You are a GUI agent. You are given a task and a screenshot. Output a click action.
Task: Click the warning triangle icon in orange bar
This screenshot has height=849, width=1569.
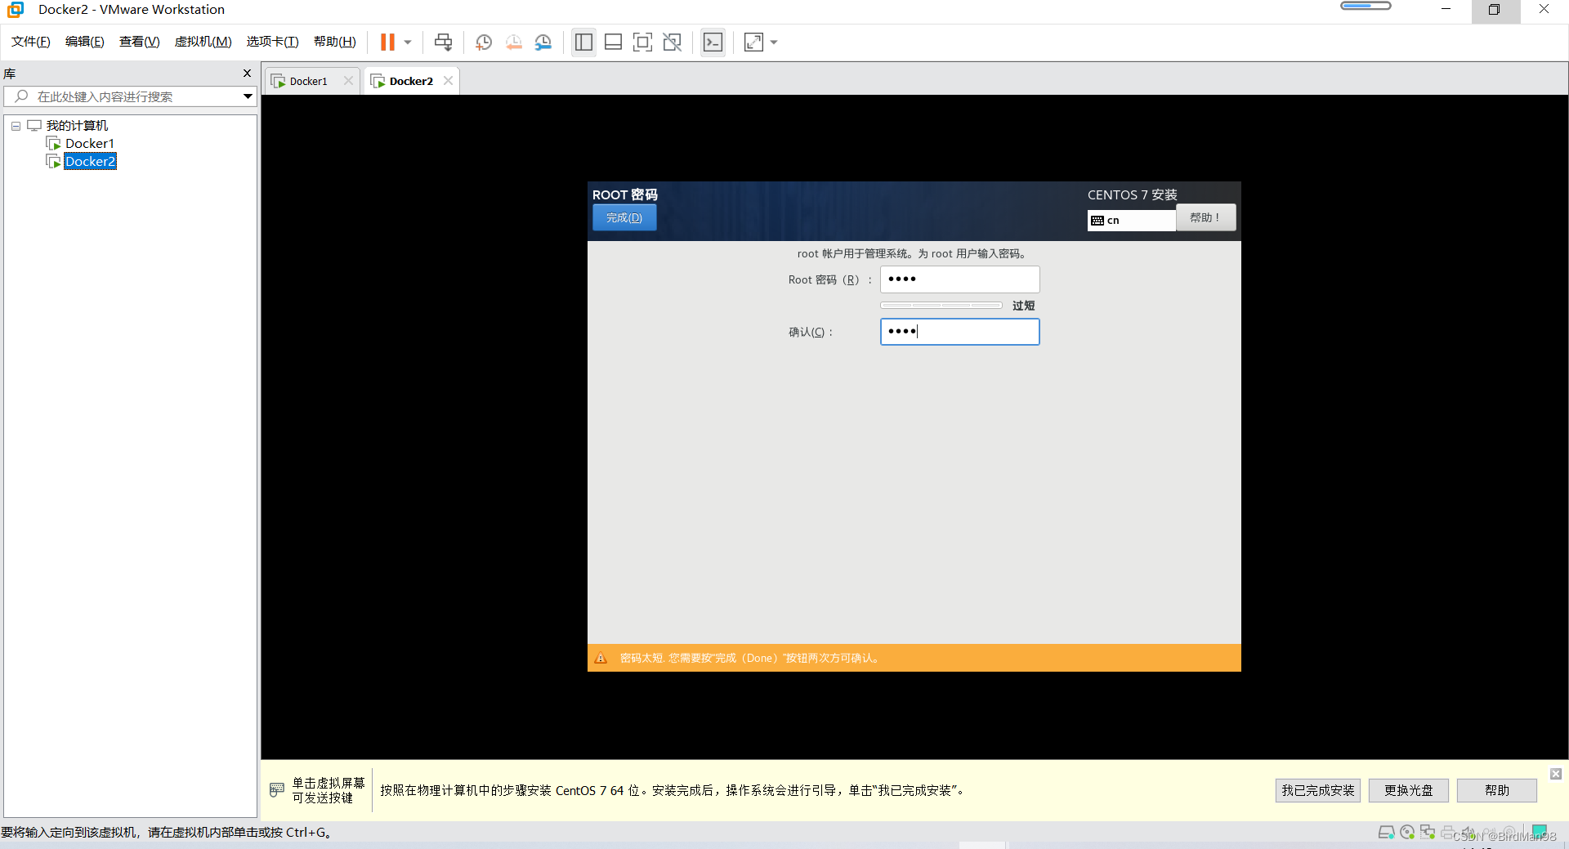click(x=601, y=658)
